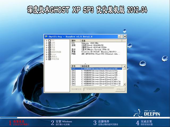Viewport: 170px width, 127px height.
Task: Expand the CPU tree node
Action: tap(46, 41)
